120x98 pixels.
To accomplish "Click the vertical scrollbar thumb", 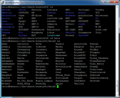I will tap(117, 86).
